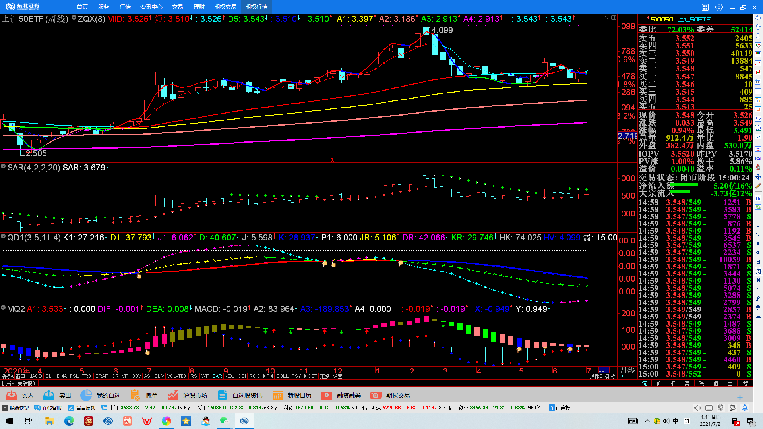
Task: Click the 买入 buy icon
Action: tap(12, 395)
